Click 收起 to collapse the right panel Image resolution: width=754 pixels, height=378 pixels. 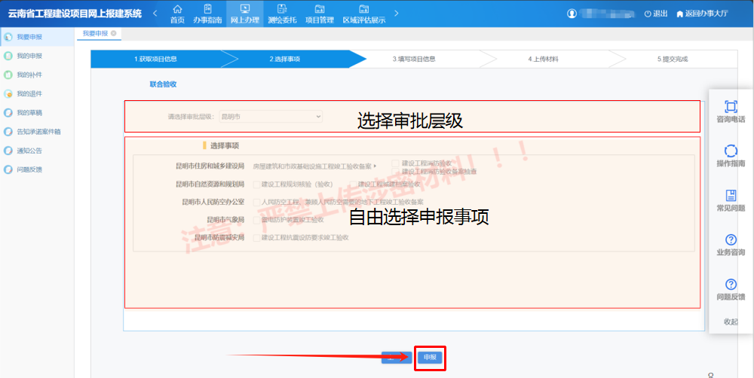(x=731, y=322)
